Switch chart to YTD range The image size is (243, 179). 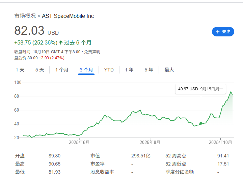point(109,70)
